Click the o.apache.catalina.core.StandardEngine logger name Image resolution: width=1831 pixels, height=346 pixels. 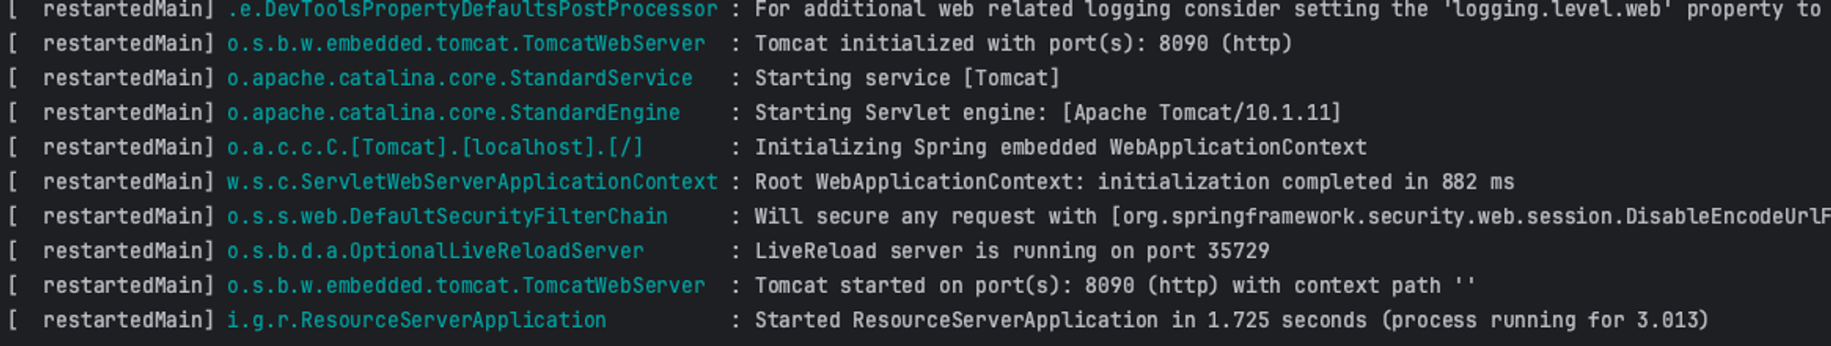pos(453,113)
